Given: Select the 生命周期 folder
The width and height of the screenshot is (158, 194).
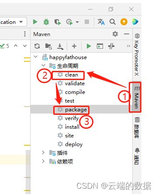Looking at the screenshot, I should tap(68, 66).
